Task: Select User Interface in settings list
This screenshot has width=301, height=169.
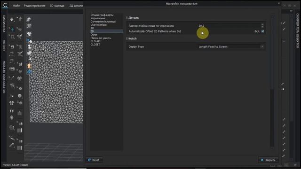Action: pyautogui.click(x=98, y=25)
